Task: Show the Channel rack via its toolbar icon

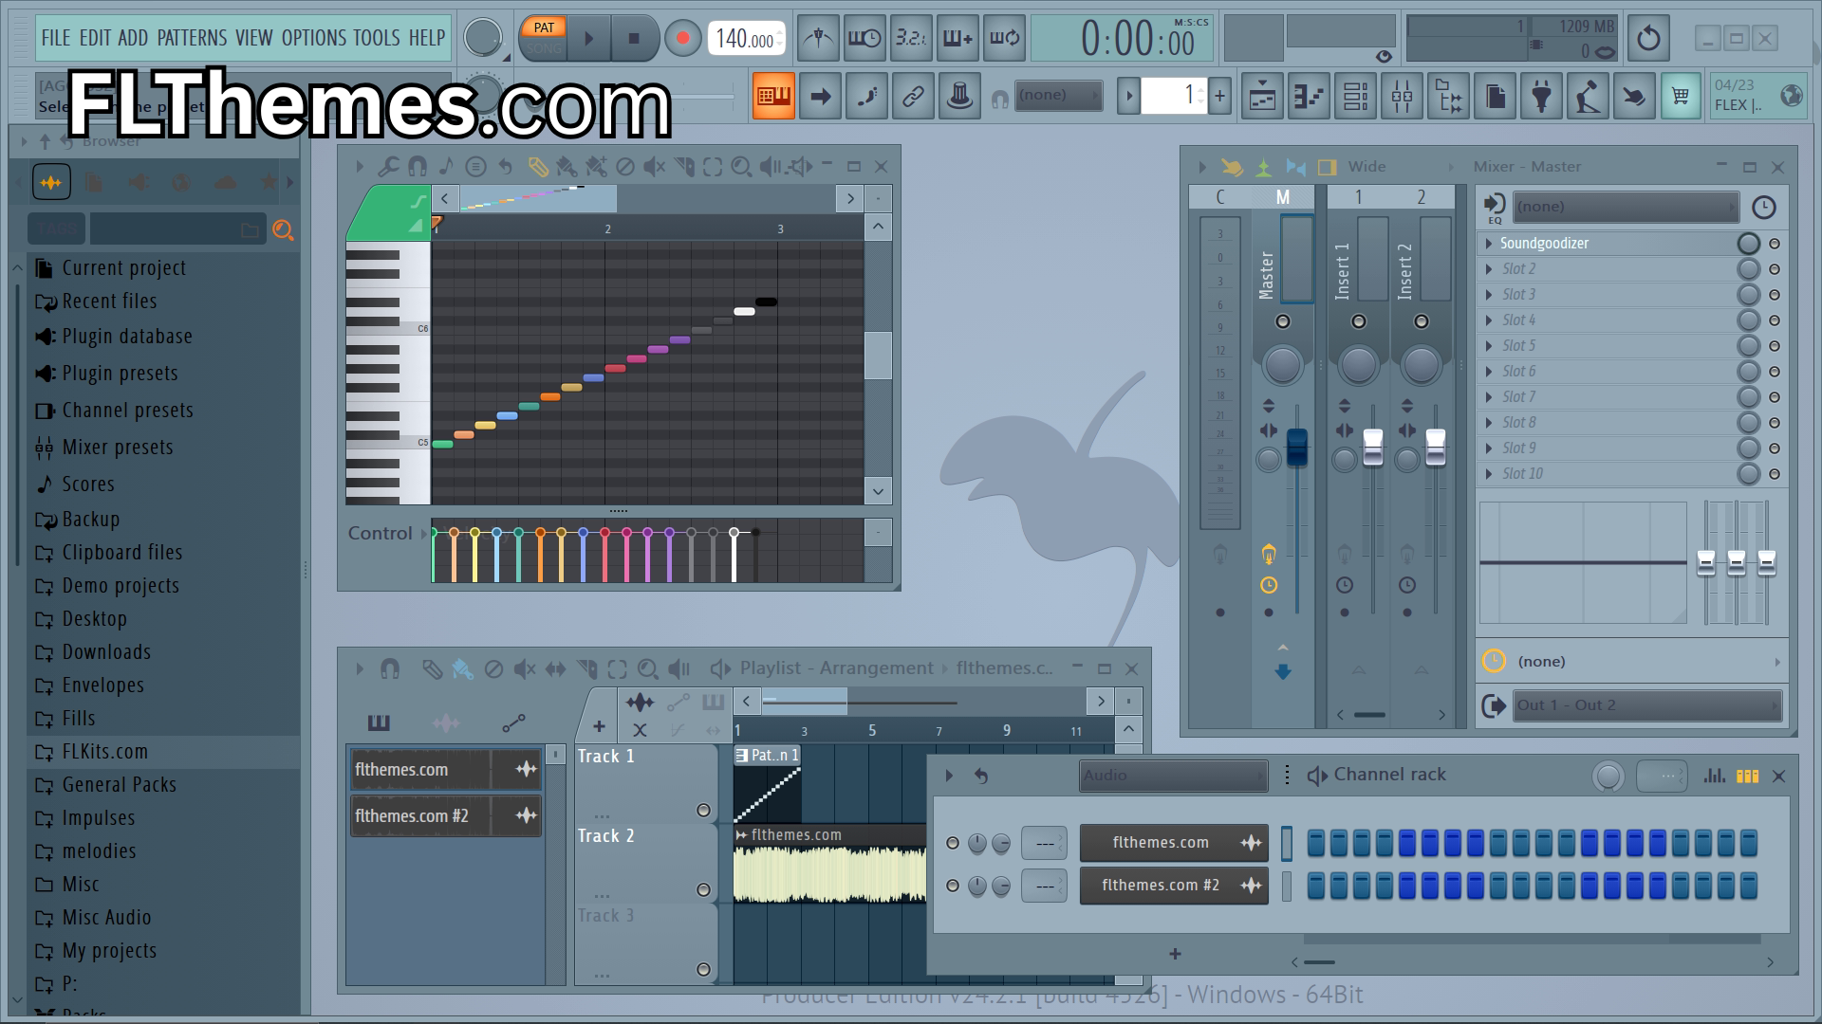Action: [x=1355, y=96]
